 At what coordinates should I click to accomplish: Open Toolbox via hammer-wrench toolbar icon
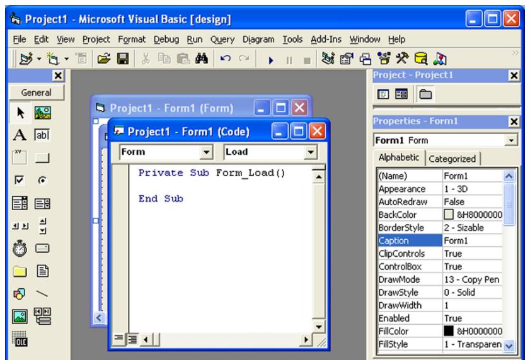pyautogui.click(x=402, y=59)
